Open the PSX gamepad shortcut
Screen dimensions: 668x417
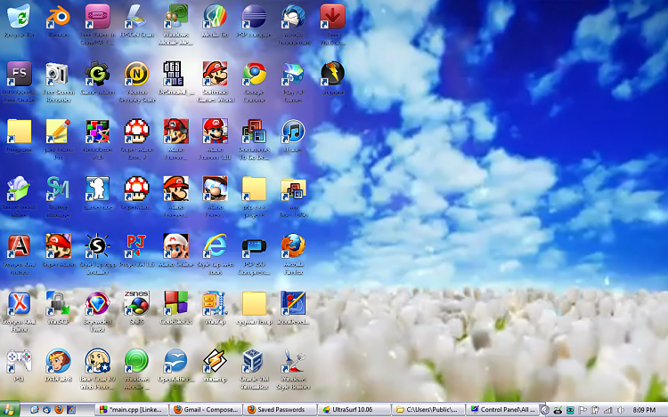[x=20, y=361]
